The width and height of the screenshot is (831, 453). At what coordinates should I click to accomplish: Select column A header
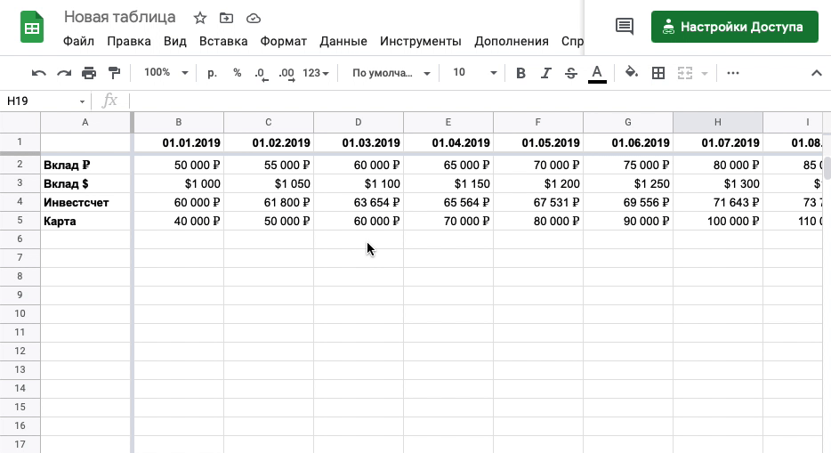[85, 123]
